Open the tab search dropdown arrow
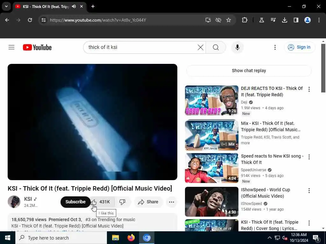 pos(6,6)
